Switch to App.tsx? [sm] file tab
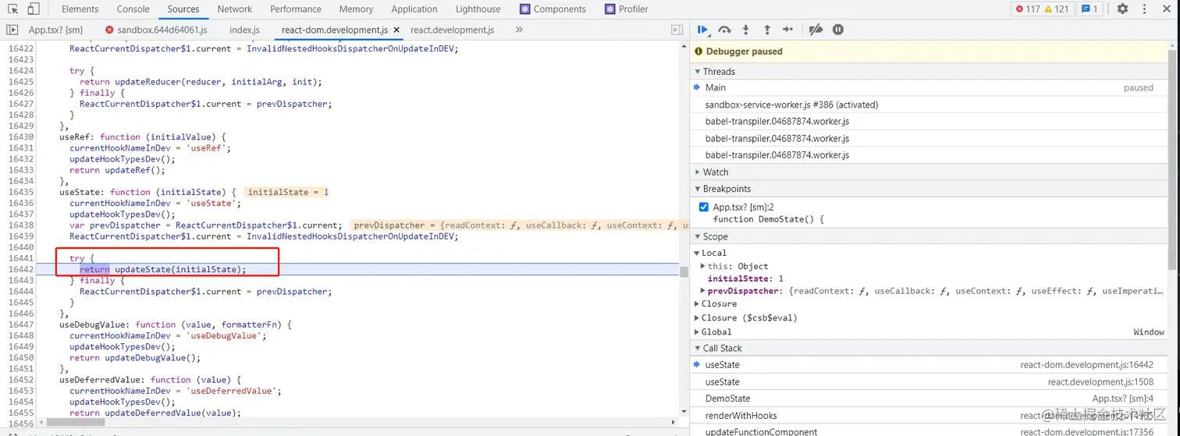Viewport: 1180px width, 436px height. coord(55,30)
